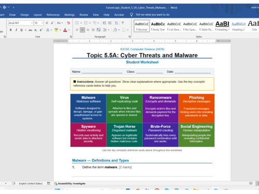The width and height of the screenshot is (259, 194).
Task: Open Font dialog launcher
Action: pyautogui.click(x=71, y=37)
